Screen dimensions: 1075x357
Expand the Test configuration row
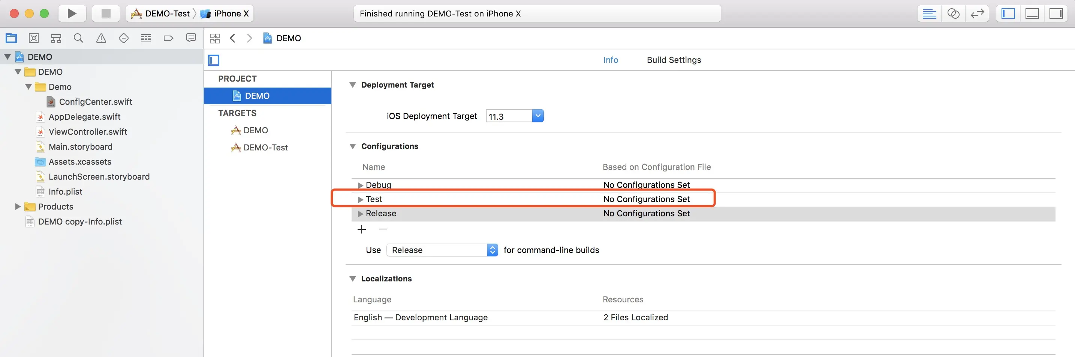[x=360, y=199]
